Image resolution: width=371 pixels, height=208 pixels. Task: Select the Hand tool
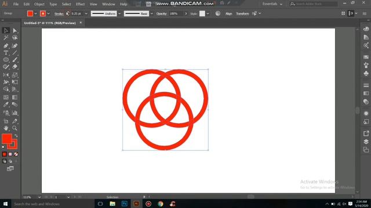[6, 128]
